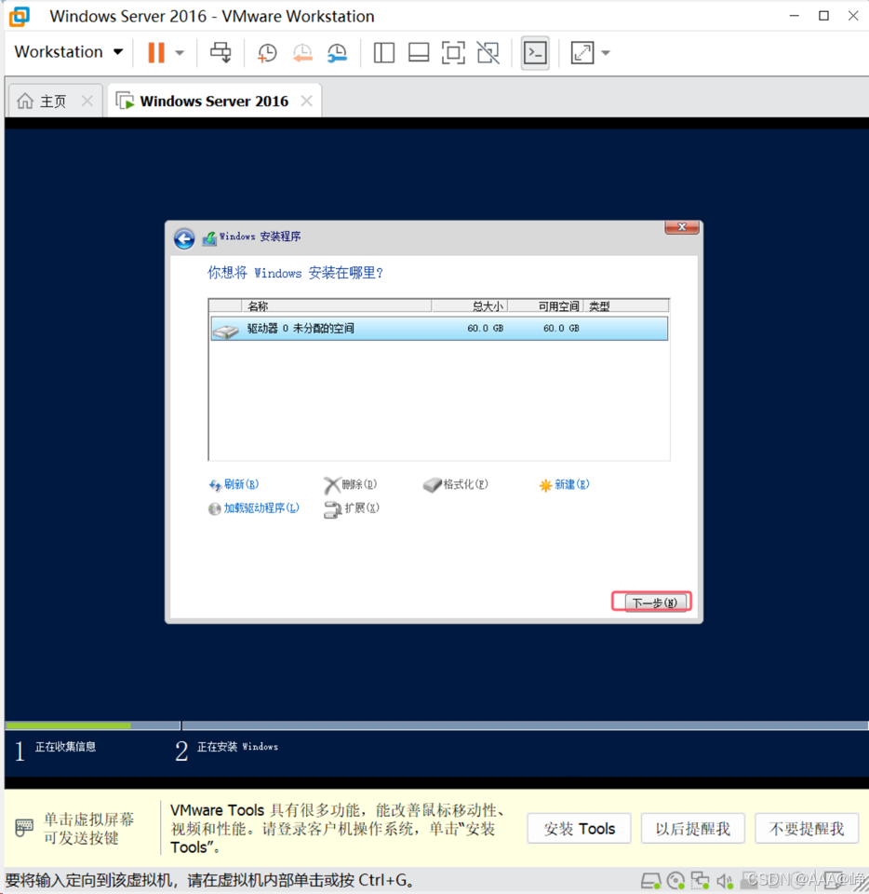
Task: Click the 删除(D) link
Action: (x=351, y=484)
